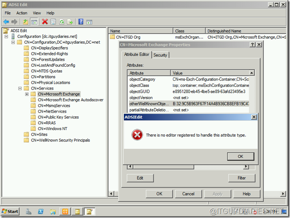The image size is (290, 218).
Task: Select CN=WellKnown Security Principals node
Action: point(60,140)
